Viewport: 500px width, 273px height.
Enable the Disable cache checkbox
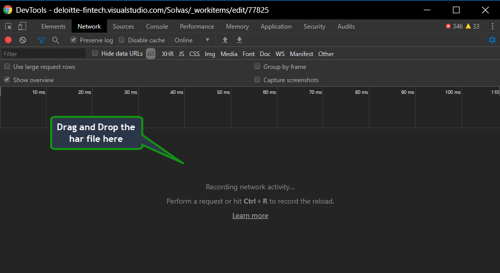pyautogui.click(x=121, y=40)
